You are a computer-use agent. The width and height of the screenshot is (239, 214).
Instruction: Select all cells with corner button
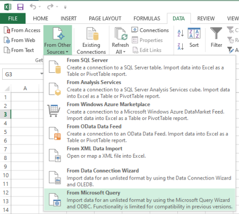click(7, 88)
